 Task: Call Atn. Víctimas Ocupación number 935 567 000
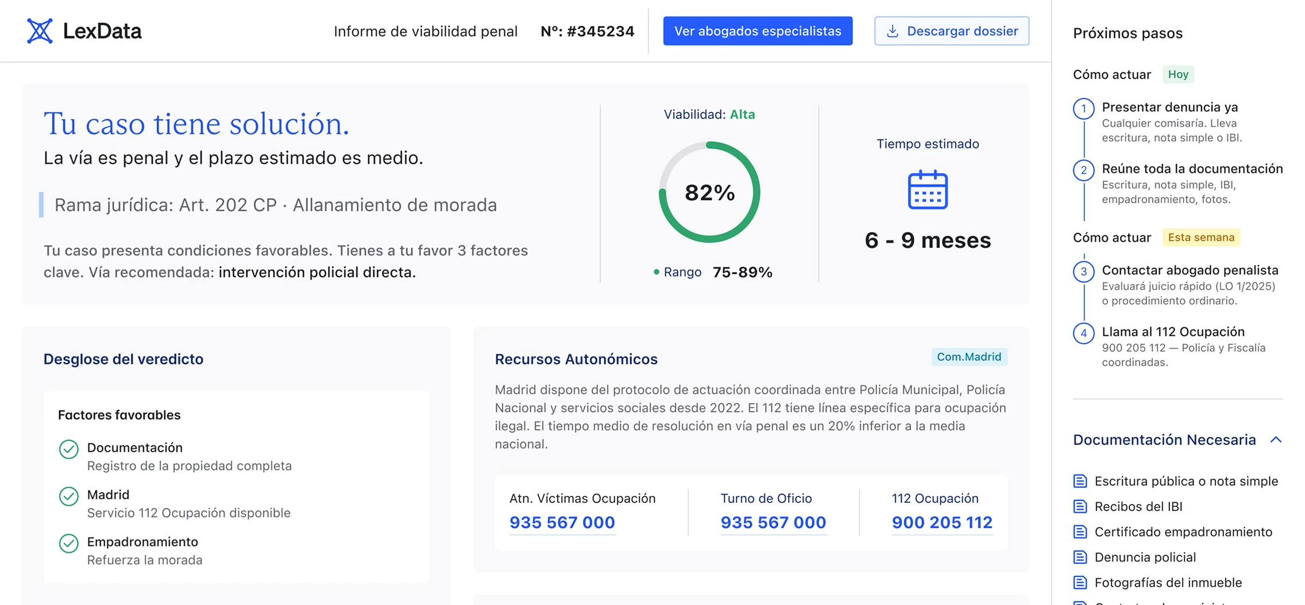[x=562, y=522]
